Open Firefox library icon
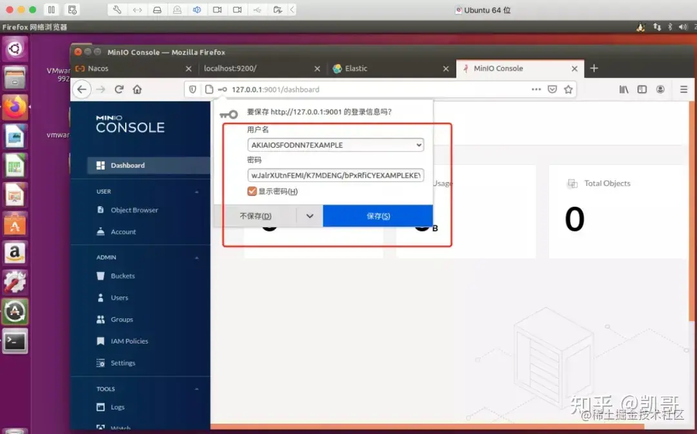The width and height of the screenshot is (697, 434). (623, 89)
